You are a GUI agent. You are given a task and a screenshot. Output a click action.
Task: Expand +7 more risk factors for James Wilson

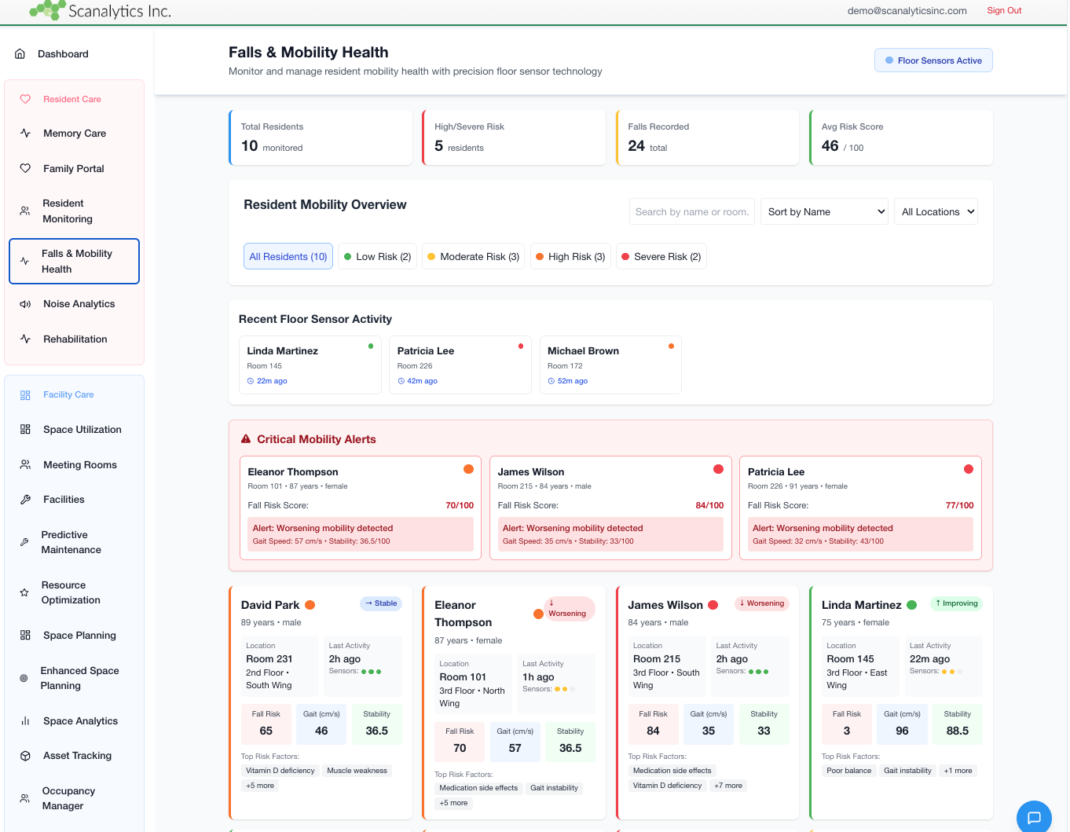pyautogui.click(x=728, y=785)
